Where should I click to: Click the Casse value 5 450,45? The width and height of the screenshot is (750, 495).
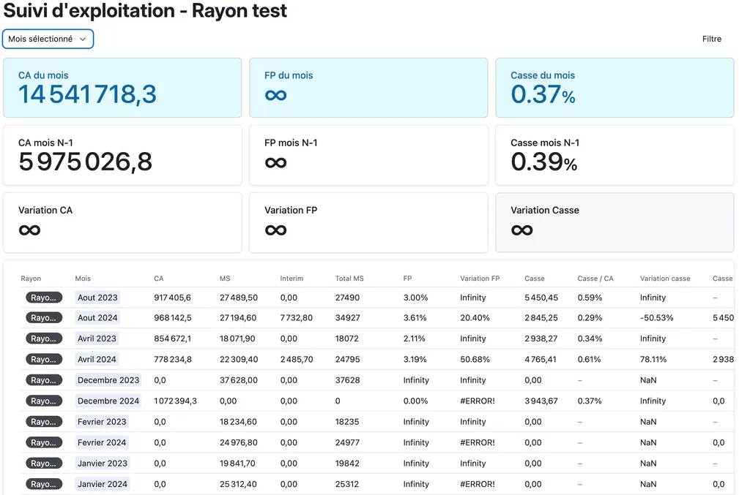(x=541, y=298)
